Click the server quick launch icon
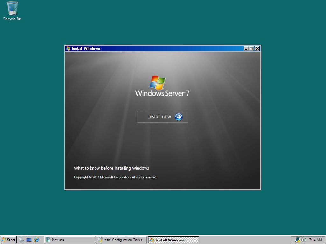This screenshot has width=326, height=244. pos(22,240)
